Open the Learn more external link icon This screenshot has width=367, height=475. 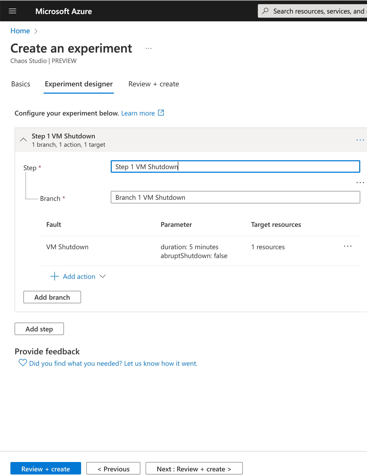161,113
